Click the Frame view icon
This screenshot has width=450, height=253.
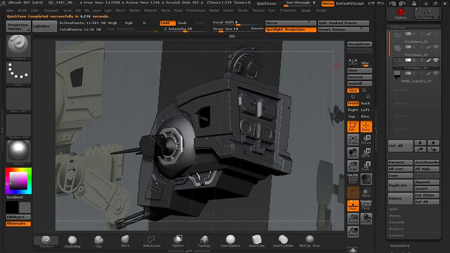click(353, 140)
